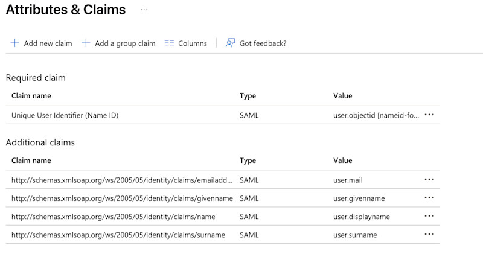Click Claim name column header under Additional claims
The image size is (483, 254).
31,160
